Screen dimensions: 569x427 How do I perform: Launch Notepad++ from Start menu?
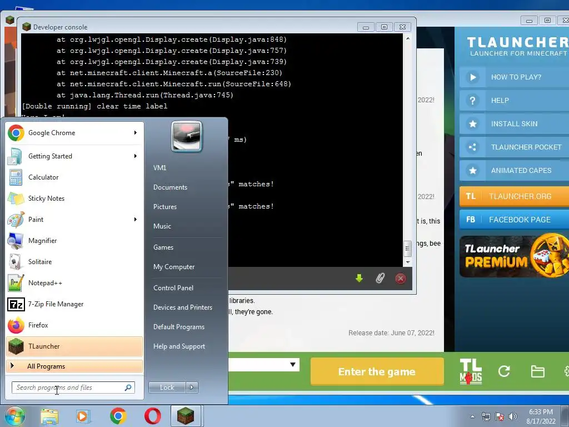(x=74, y=283)
